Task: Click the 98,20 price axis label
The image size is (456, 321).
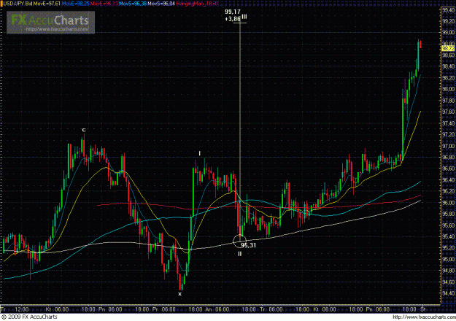Action: (448, 78)
